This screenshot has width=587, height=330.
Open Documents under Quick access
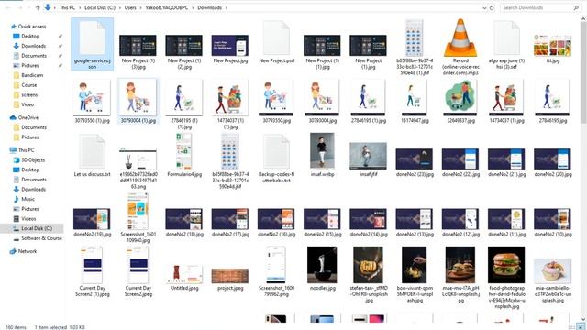[x=34, y=56]
